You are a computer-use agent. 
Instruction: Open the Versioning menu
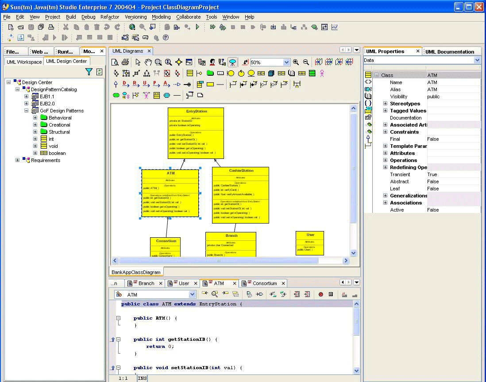136,17
